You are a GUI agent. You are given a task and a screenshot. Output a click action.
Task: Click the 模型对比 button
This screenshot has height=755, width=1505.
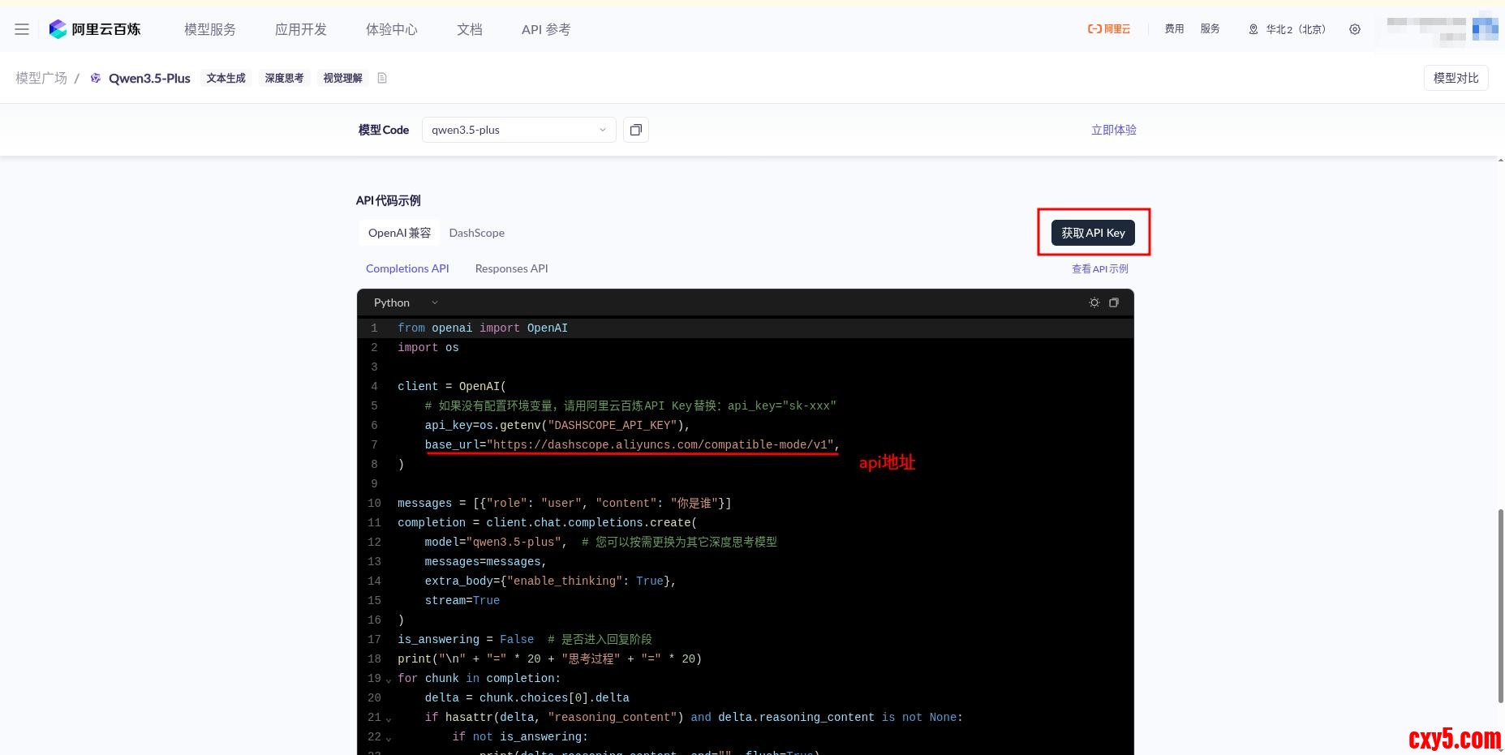pos(1456,78)
